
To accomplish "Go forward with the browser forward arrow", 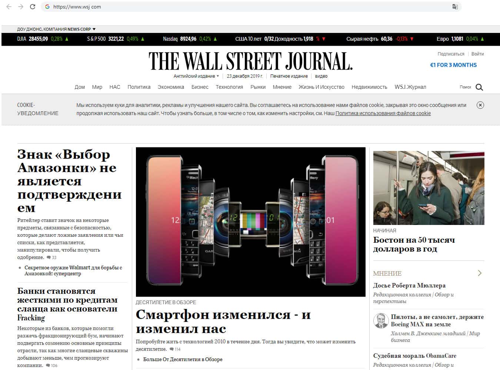I will (21, 7).
